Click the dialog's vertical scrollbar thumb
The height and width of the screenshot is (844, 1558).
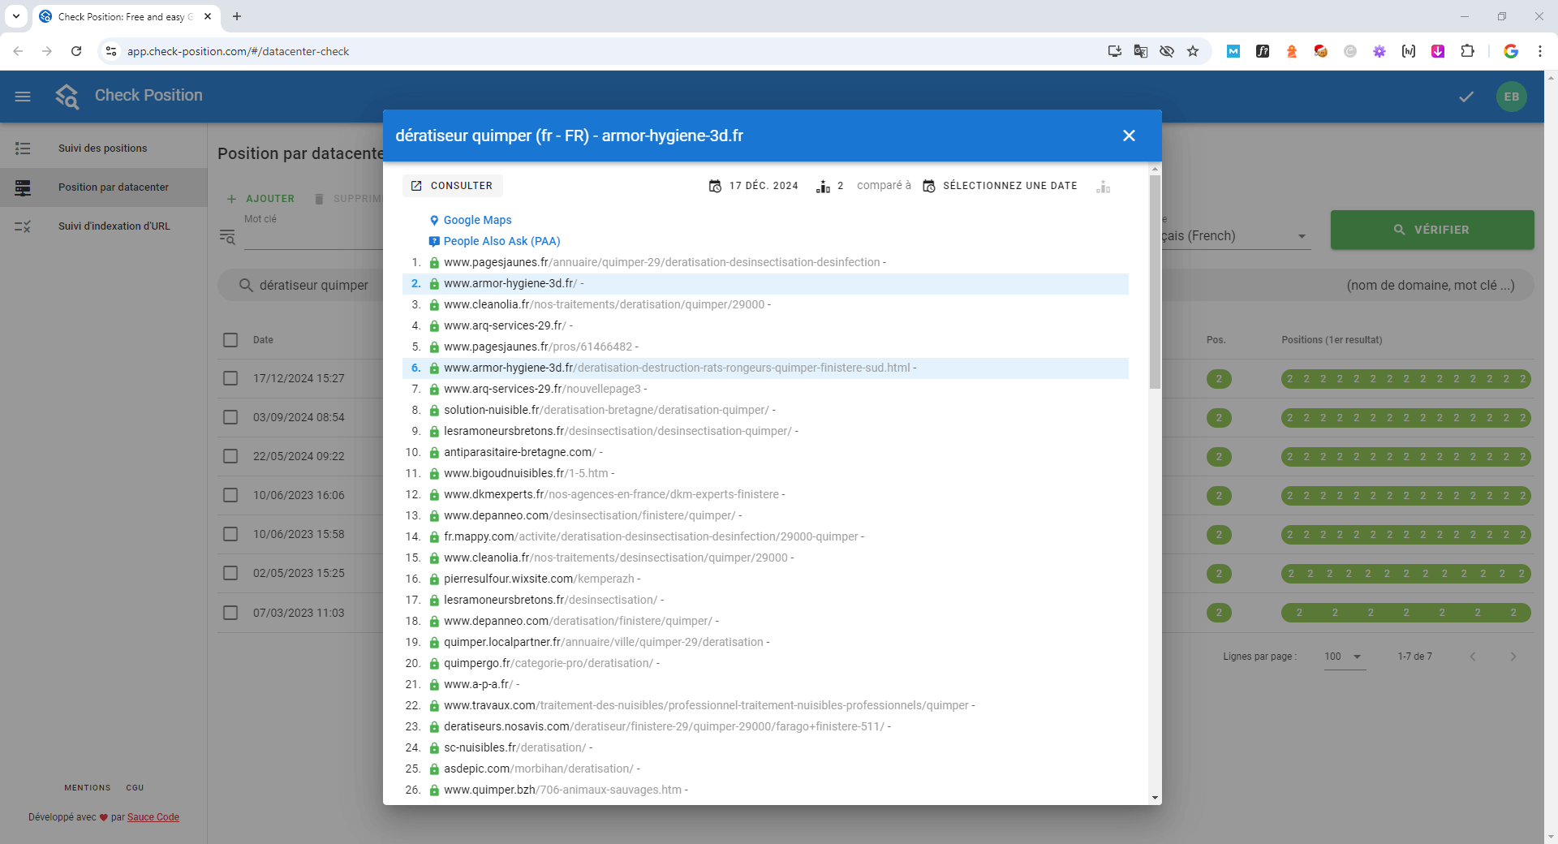pyautogui.click(x=1155, y=282)
